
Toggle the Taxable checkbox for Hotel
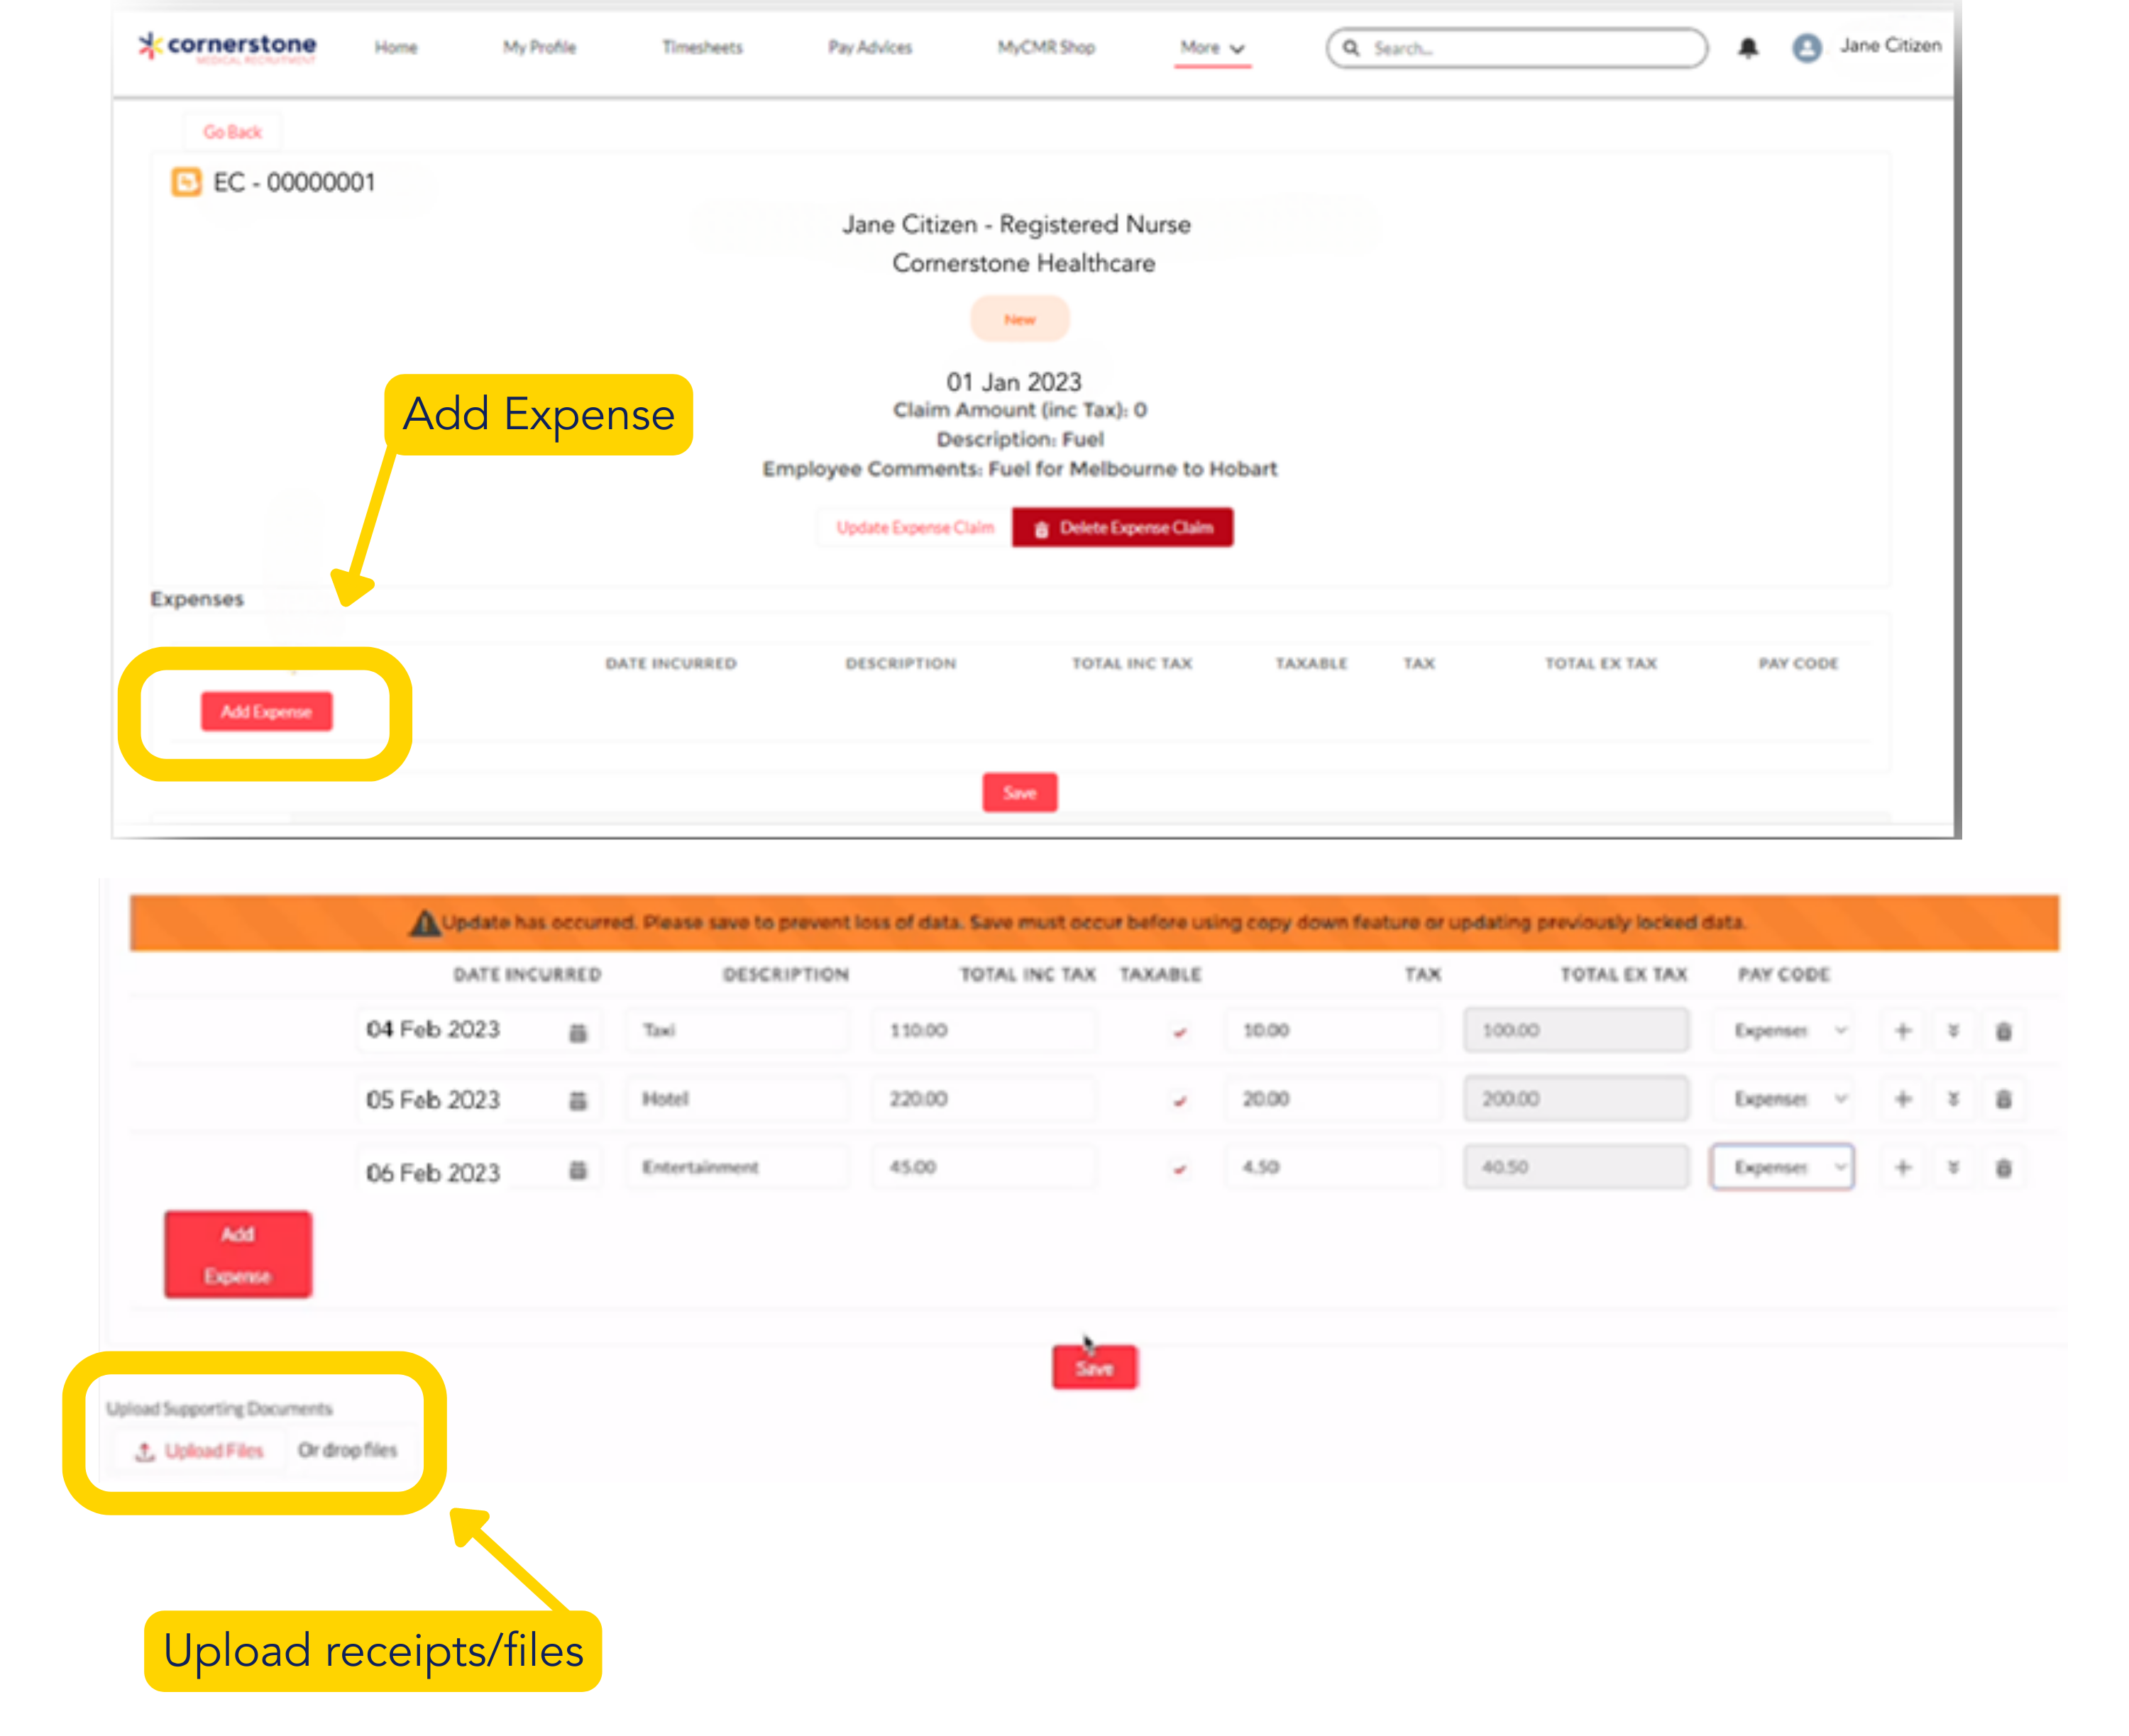click(x=1179, y=1100)
